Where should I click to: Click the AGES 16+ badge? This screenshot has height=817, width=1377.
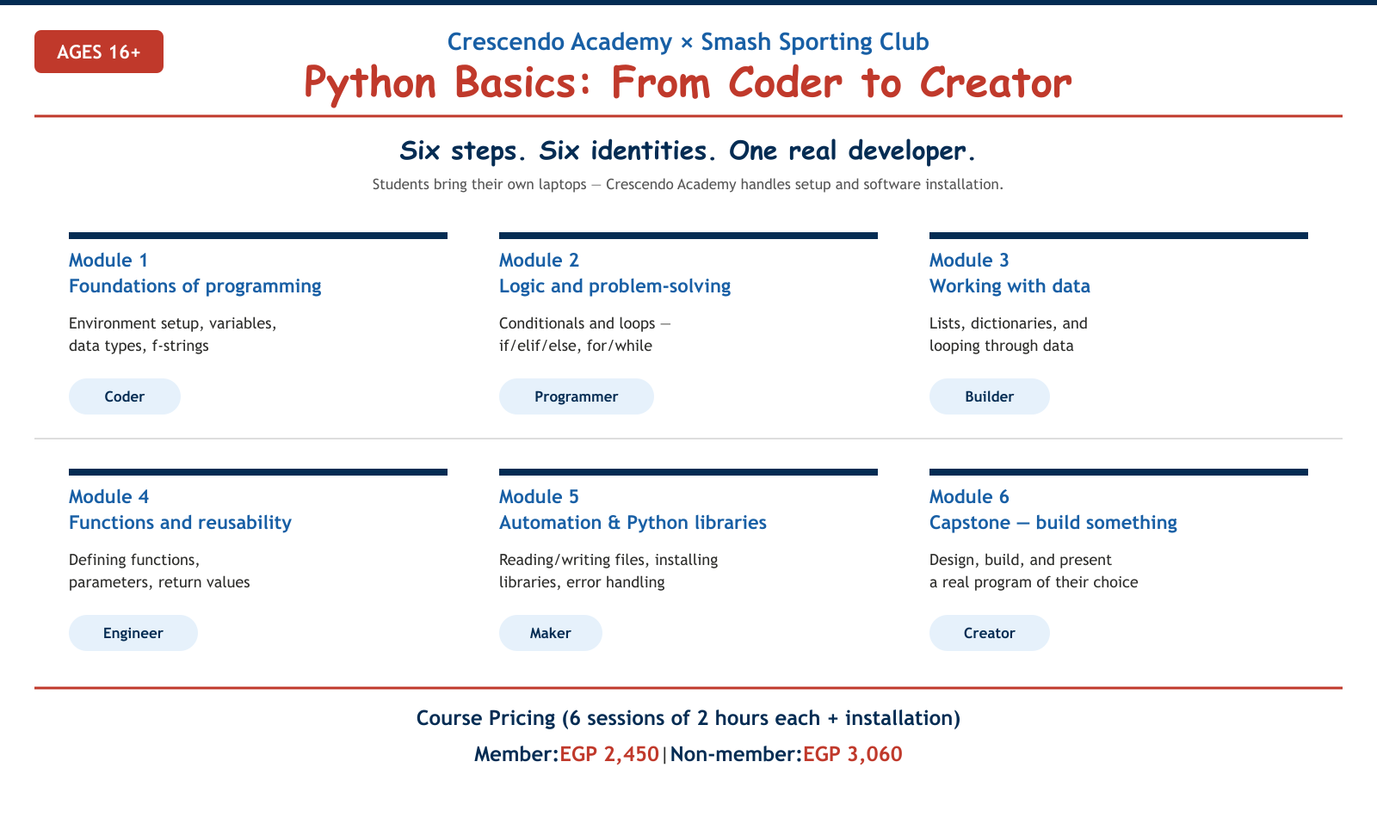click(x=99, y=52)
